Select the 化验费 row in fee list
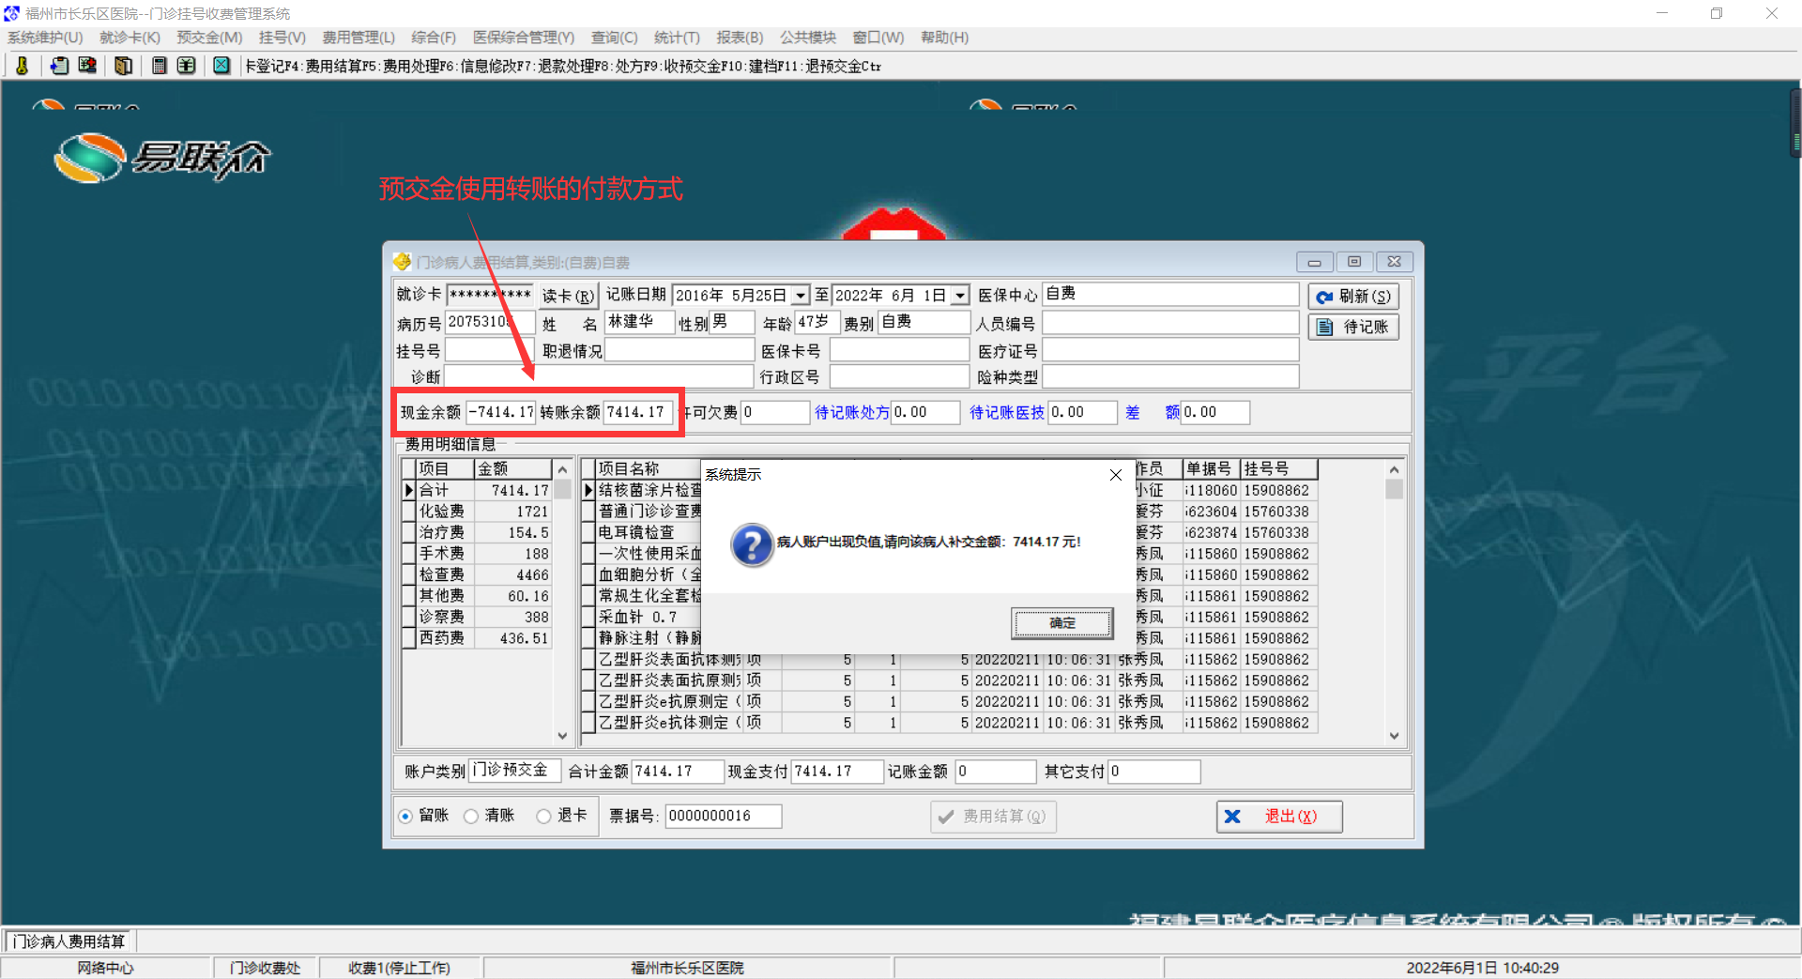The height and width of the screenshot is (979, 1802). pos(477,512)
